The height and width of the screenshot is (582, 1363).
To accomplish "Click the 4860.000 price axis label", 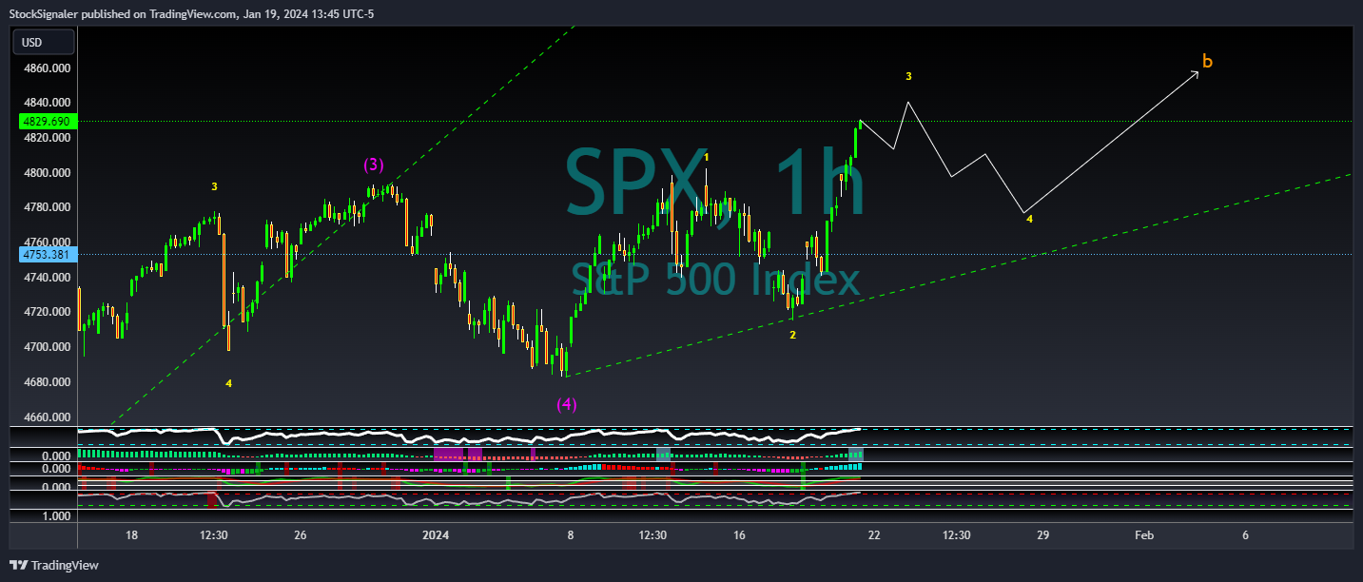I will tap(47, 68).
